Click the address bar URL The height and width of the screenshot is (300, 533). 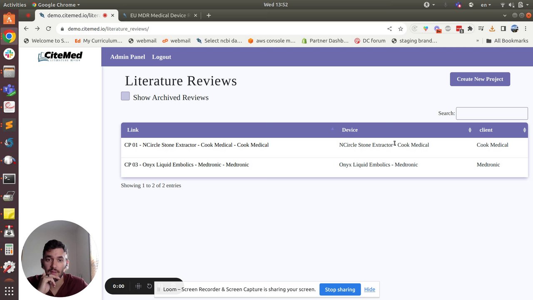[108, 29]
